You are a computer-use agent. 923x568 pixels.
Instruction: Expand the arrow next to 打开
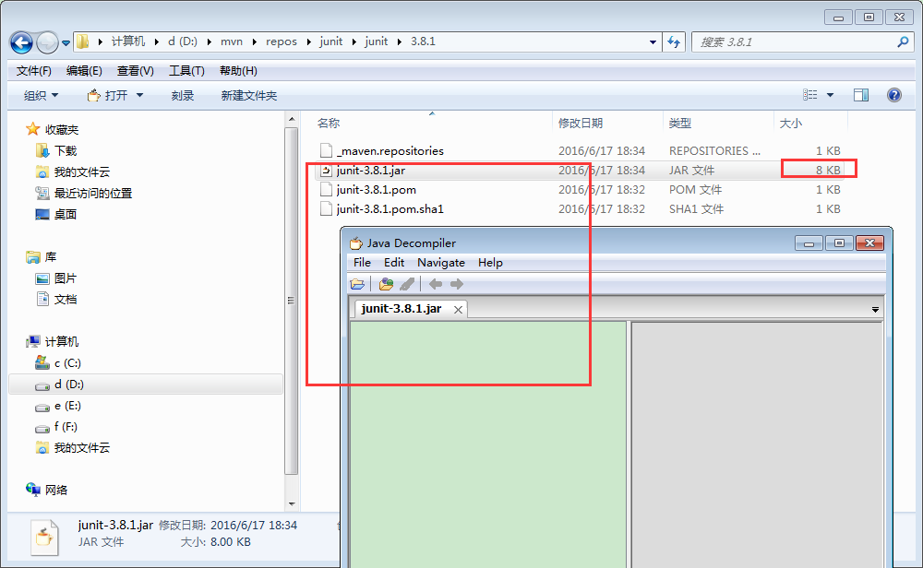[x=139, y=95]
